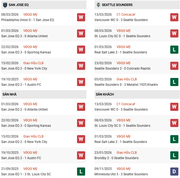Select the SÂN NHÀ section header
This screenshot has height=178, width=180.
click(10, 94)
